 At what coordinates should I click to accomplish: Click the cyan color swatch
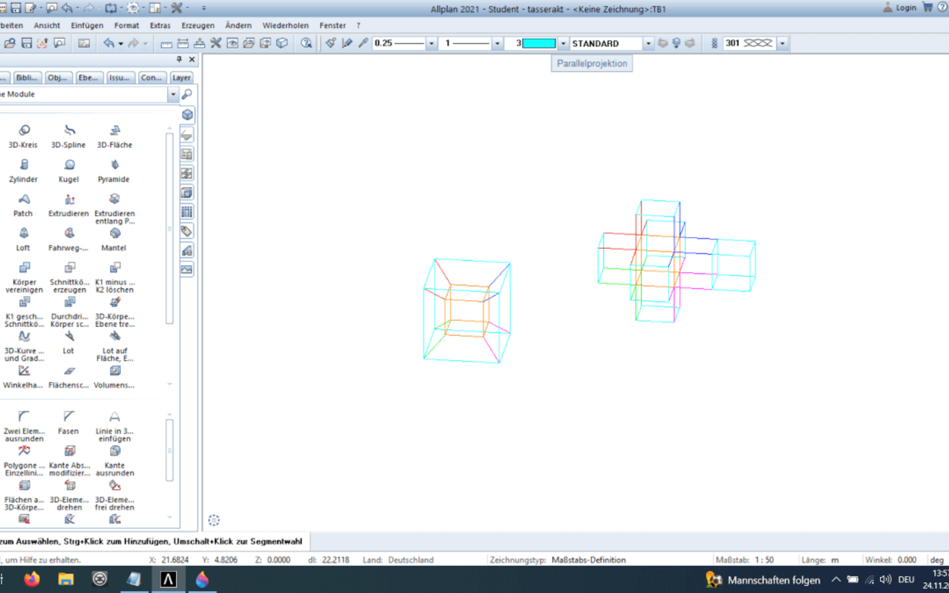[x=538, y=43]
